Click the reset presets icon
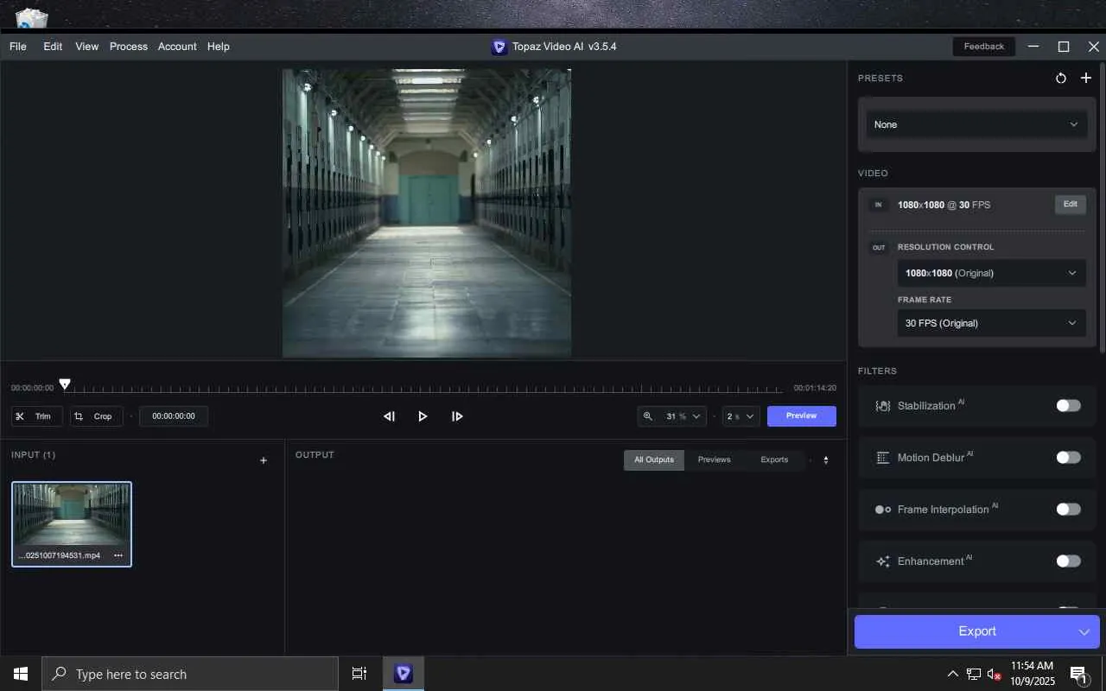Screen dimensions: 1106x691 tap(1061, 79)
